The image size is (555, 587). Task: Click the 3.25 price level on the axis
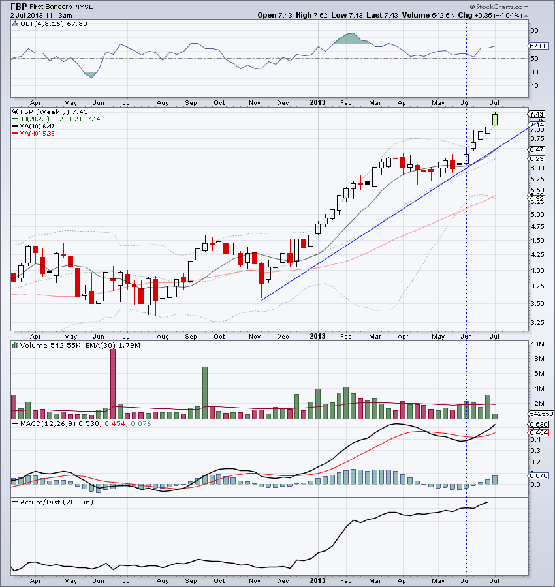click(x=537, y=322)
